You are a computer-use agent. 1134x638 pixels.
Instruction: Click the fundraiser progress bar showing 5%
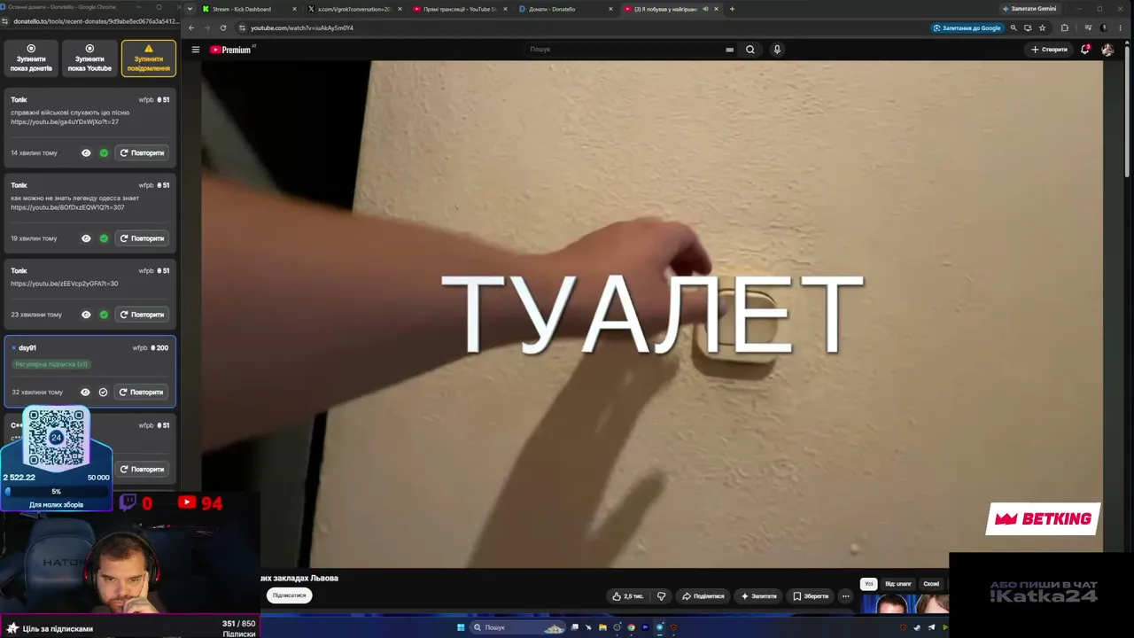click(57, 491)
